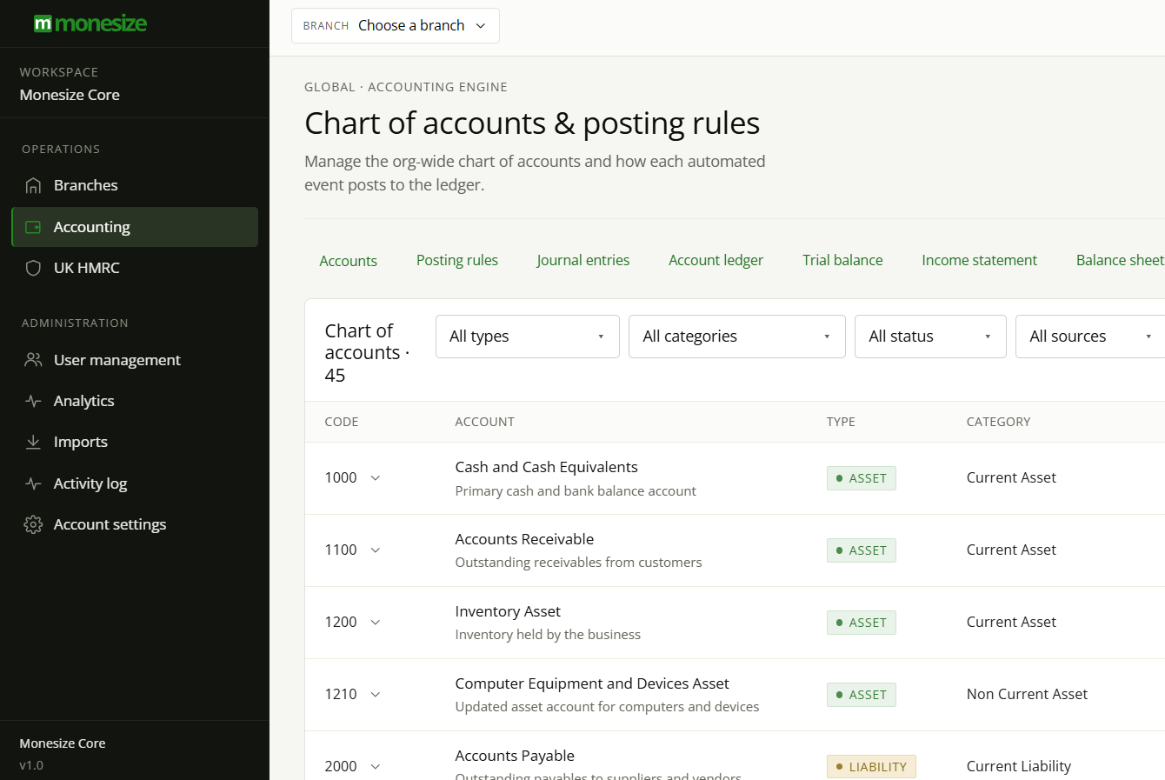The image size is (1165, 780).
Task: Expand account row 1100
Action: 376,550
